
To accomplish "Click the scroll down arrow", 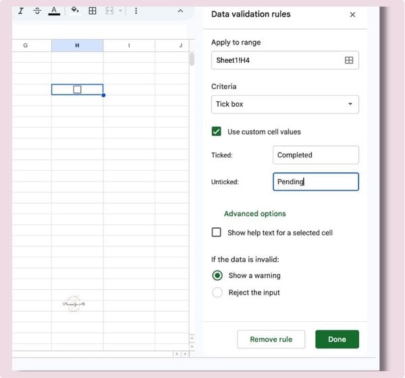I will tap(192, 346).
